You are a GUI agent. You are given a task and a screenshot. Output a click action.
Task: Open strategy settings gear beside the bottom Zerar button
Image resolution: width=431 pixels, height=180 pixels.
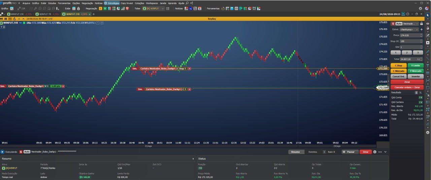tap(375, 152)
